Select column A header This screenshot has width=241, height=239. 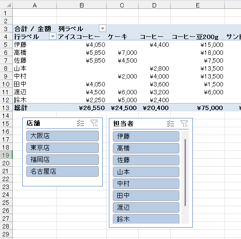tap(35, 5)
